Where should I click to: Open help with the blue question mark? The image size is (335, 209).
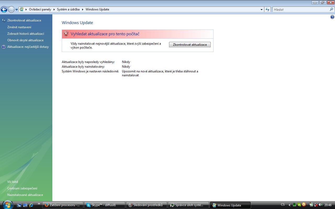[332, 17]
